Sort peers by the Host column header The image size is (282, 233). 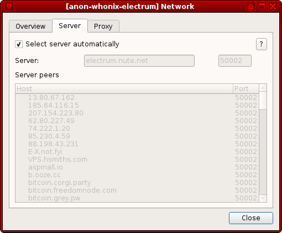(x=124, y=89)
